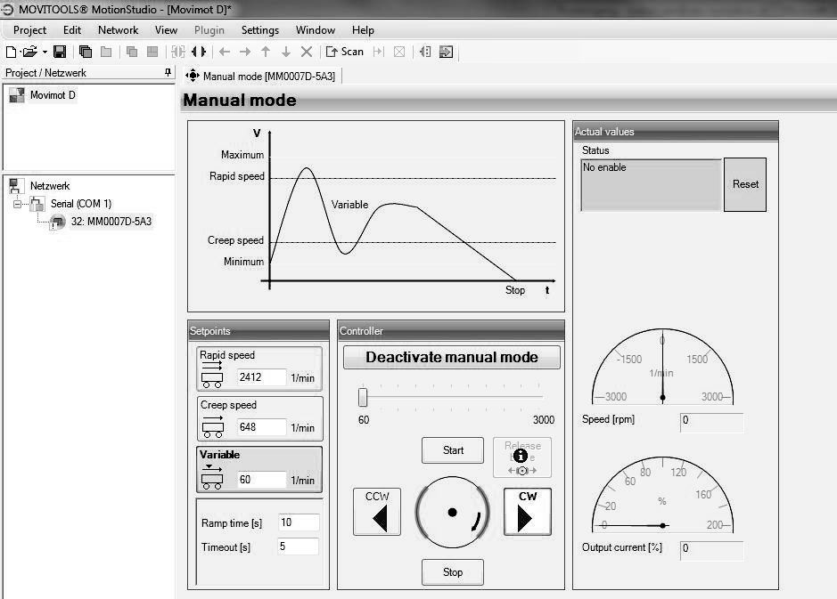Click the down arrow toolbar icon
The height and width of the screenshot is (599, 837).
tap(286, 52)
